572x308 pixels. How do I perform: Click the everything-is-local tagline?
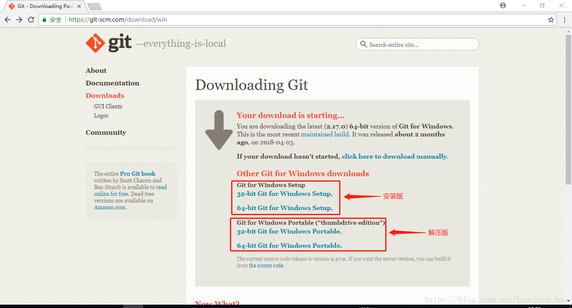click(181, 44)
